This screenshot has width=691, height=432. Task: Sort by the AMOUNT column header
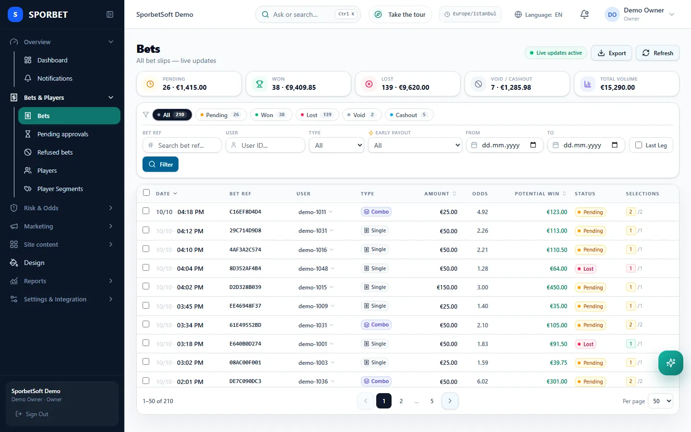click(x=440, y=193)
